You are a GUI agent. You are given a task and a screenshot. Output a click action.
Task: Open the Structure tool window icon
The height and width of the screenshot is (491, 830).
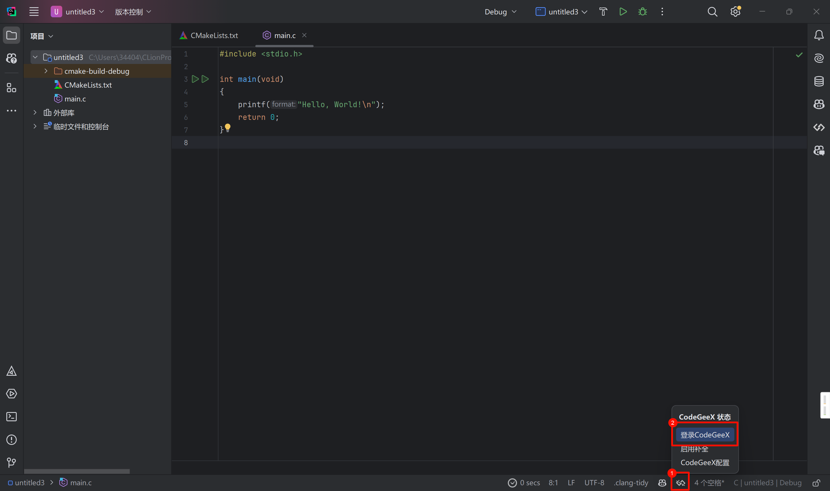pyautogui.click(x=12, y=88)
